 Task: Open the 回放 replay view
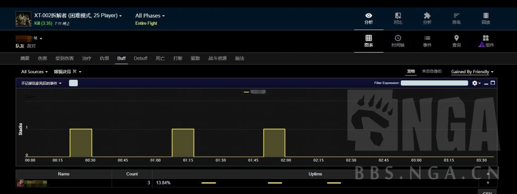click(486, 19)
